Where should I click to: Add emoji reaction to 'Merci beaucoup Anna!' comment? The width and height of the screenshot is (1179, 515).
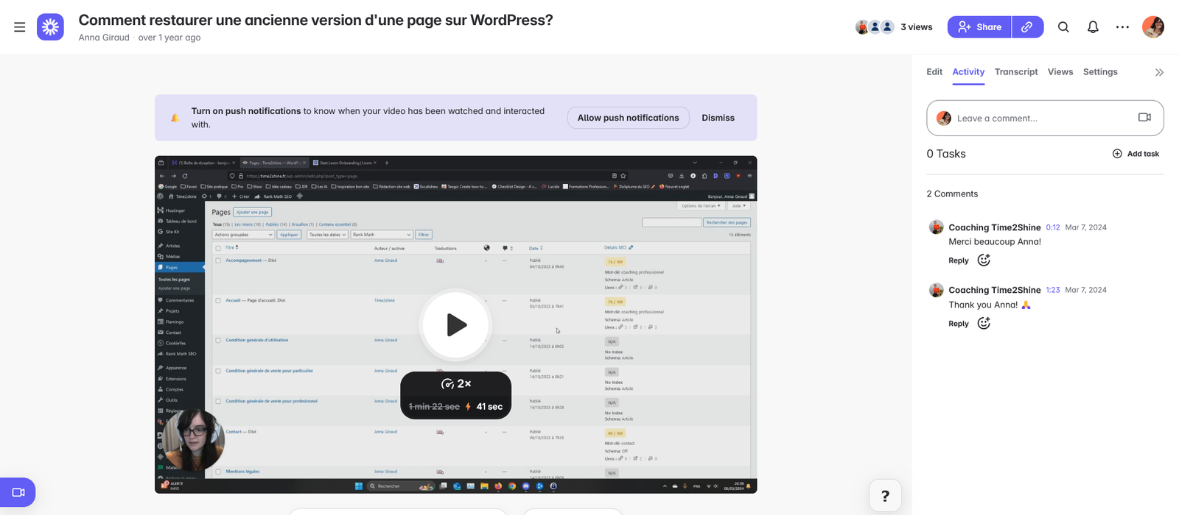[984, 260]
